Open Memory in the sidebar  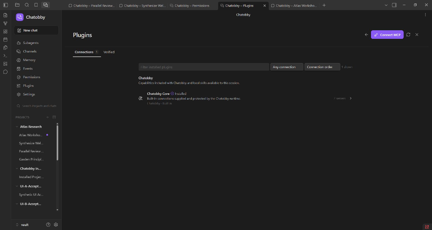tap(36, 60)
